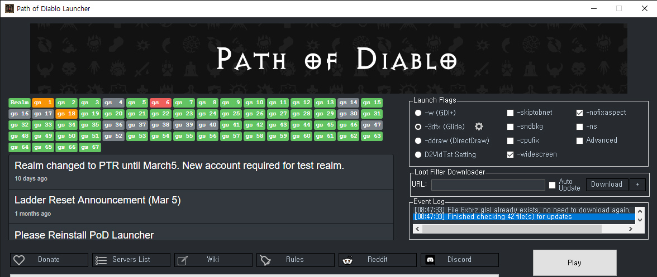Open the Please Reinstall PoD Launcher post
Screen dimensions: 657x277
tap(201, 232)
